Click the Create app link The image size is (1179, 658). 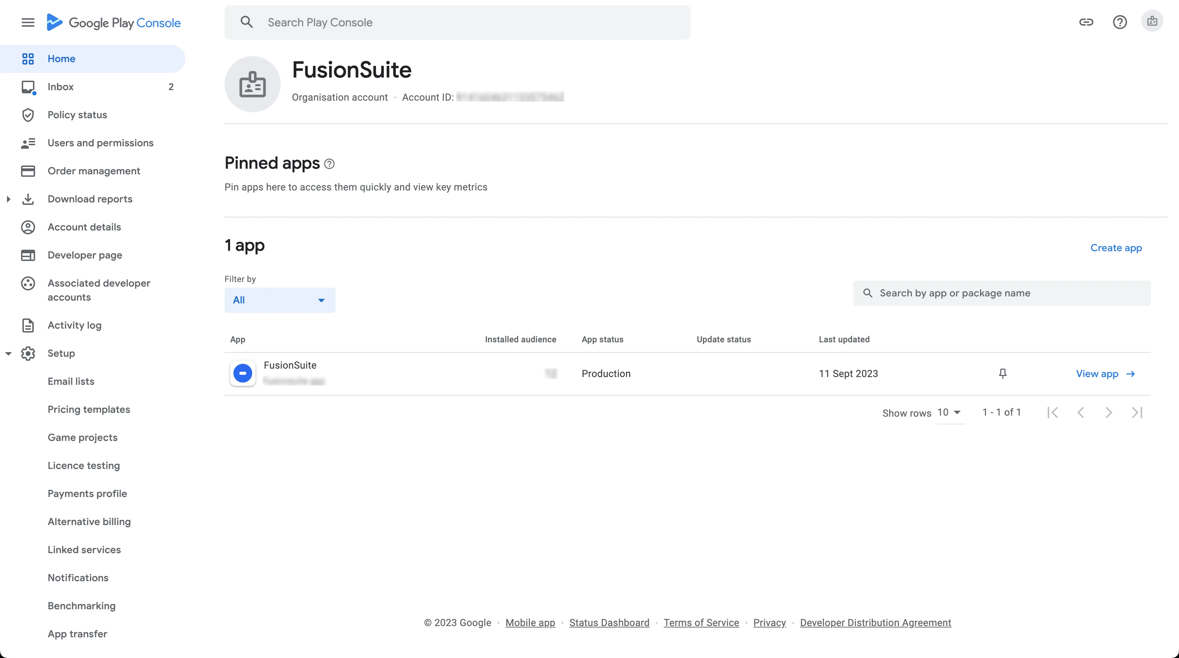point(1116,248)
